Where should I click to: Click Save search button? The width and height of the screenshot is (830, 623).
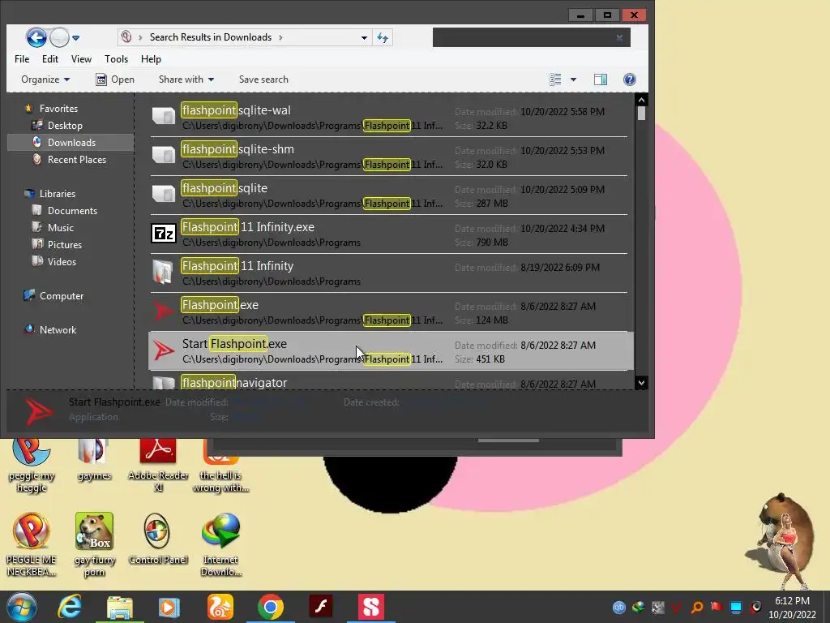pos(263,79)
